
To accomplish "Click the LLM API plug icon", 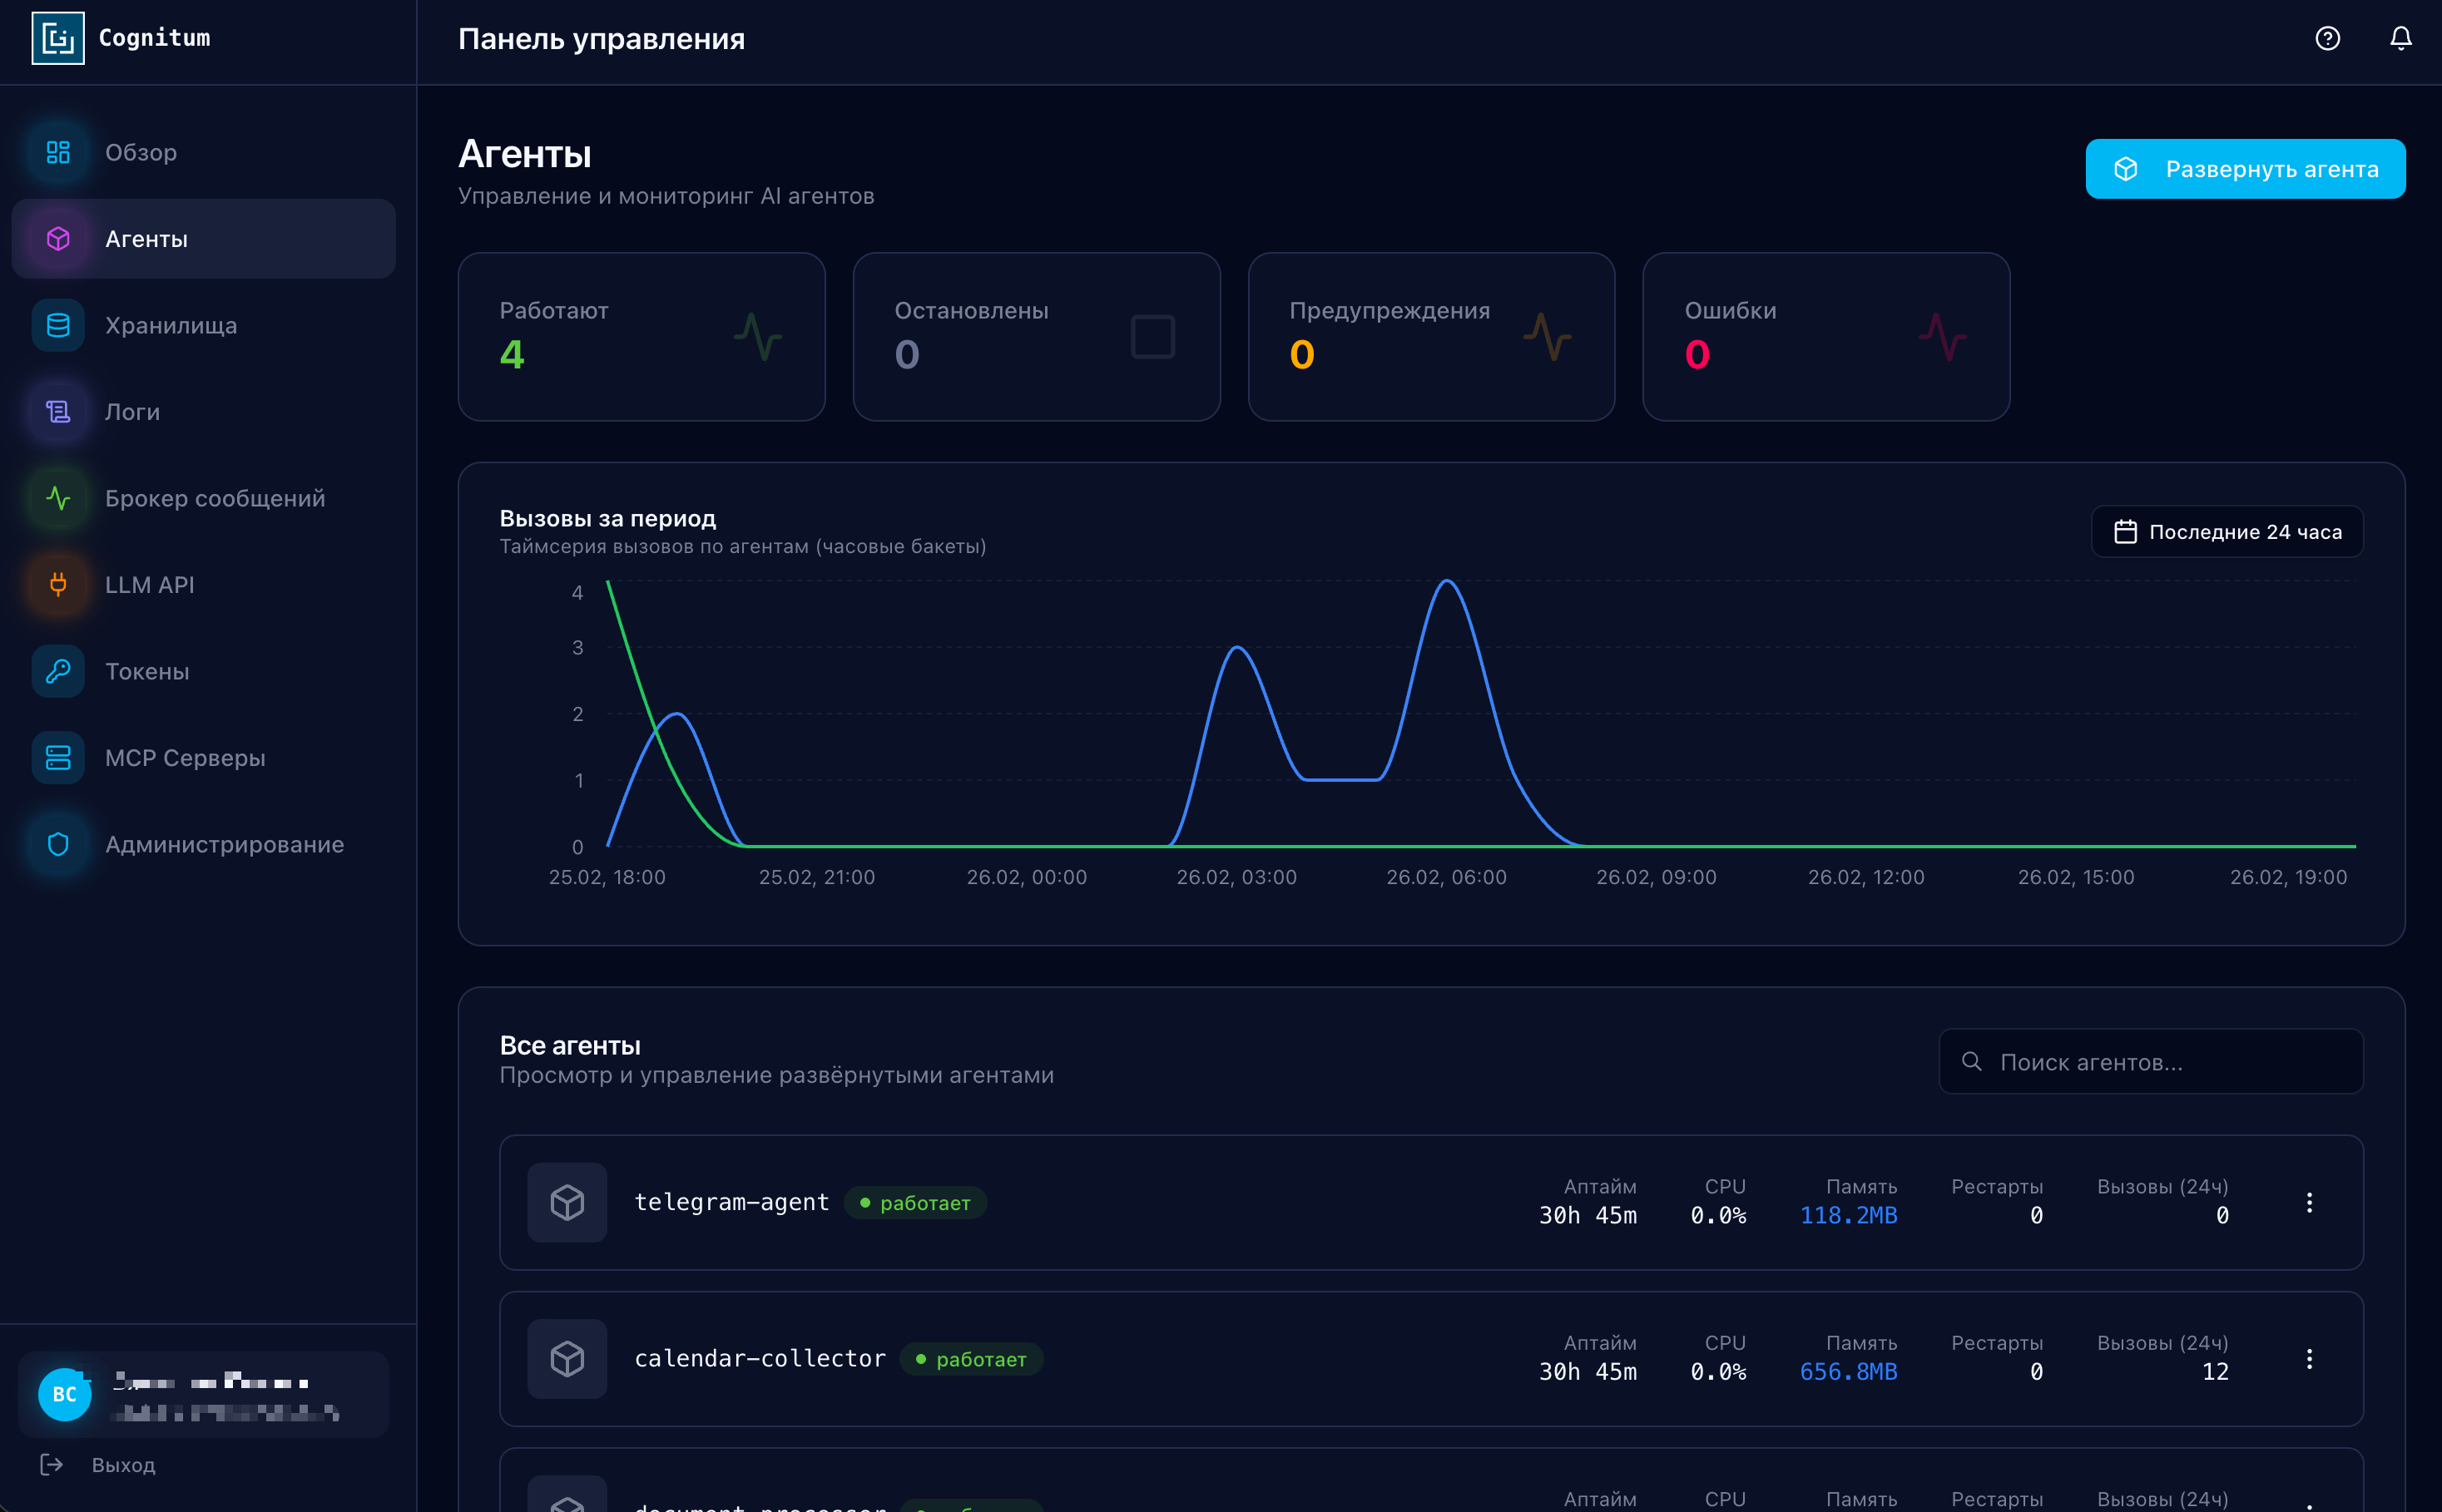I will pyautogui.click(x=58, y=584).
